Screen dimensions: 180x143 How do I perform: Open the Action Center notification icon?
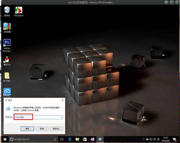tap(175, 139)
